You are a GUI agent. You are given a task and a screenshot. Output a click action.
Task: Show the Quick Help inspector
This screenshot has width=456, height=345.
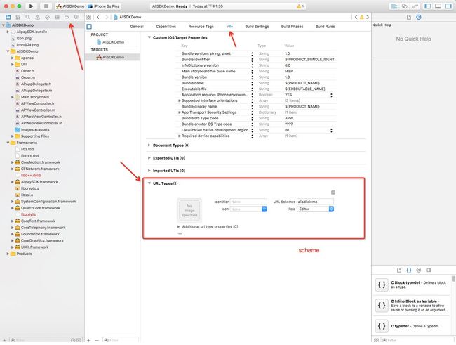(419, 17)
